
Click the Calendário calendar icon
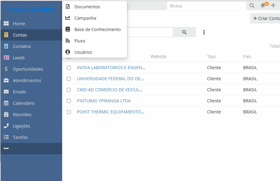point(6,103)
